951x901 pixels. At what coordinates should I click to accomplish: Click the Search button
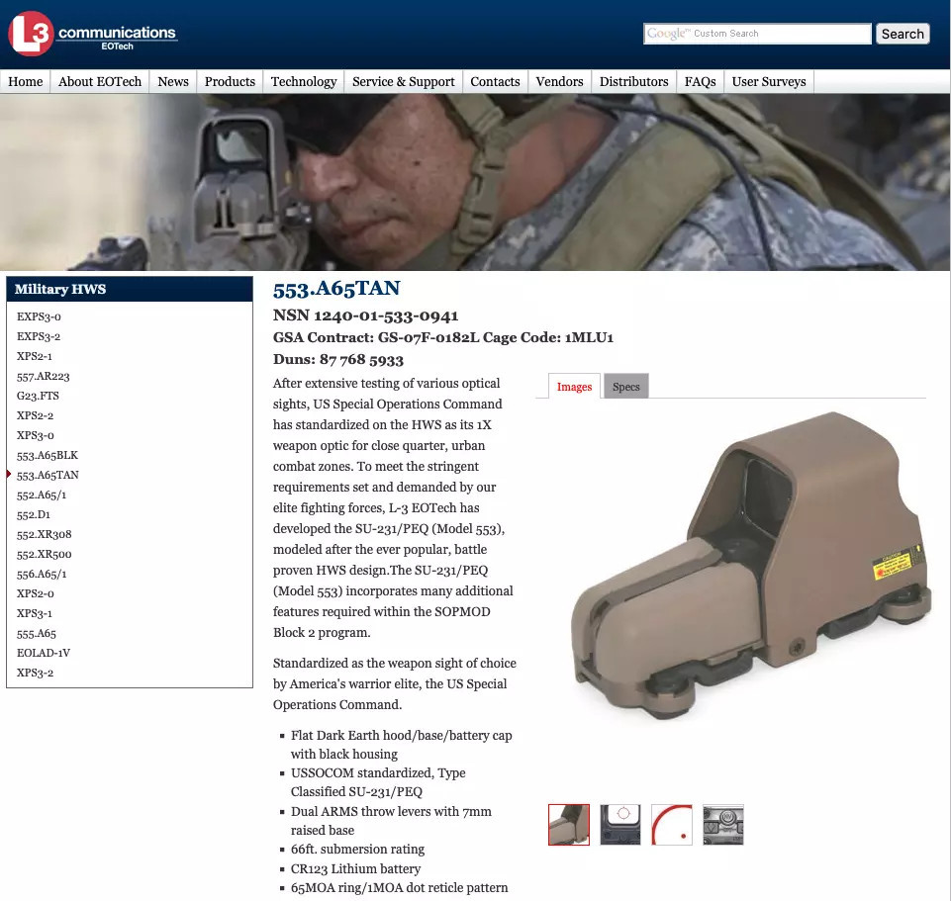pos(903,34)
